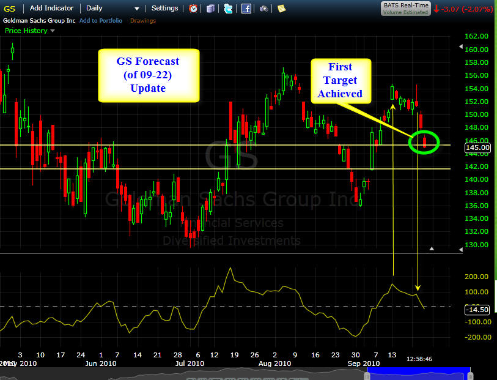Click the small triangle beside 160.00 on axis
This screenshot has height=380, width=497.
461,47
